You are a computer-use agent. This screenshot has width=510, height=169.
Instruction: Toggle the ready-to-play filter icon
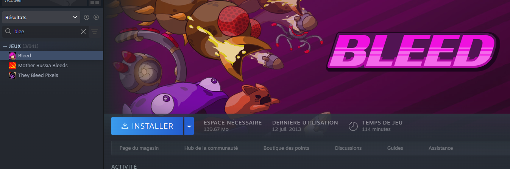96,17
